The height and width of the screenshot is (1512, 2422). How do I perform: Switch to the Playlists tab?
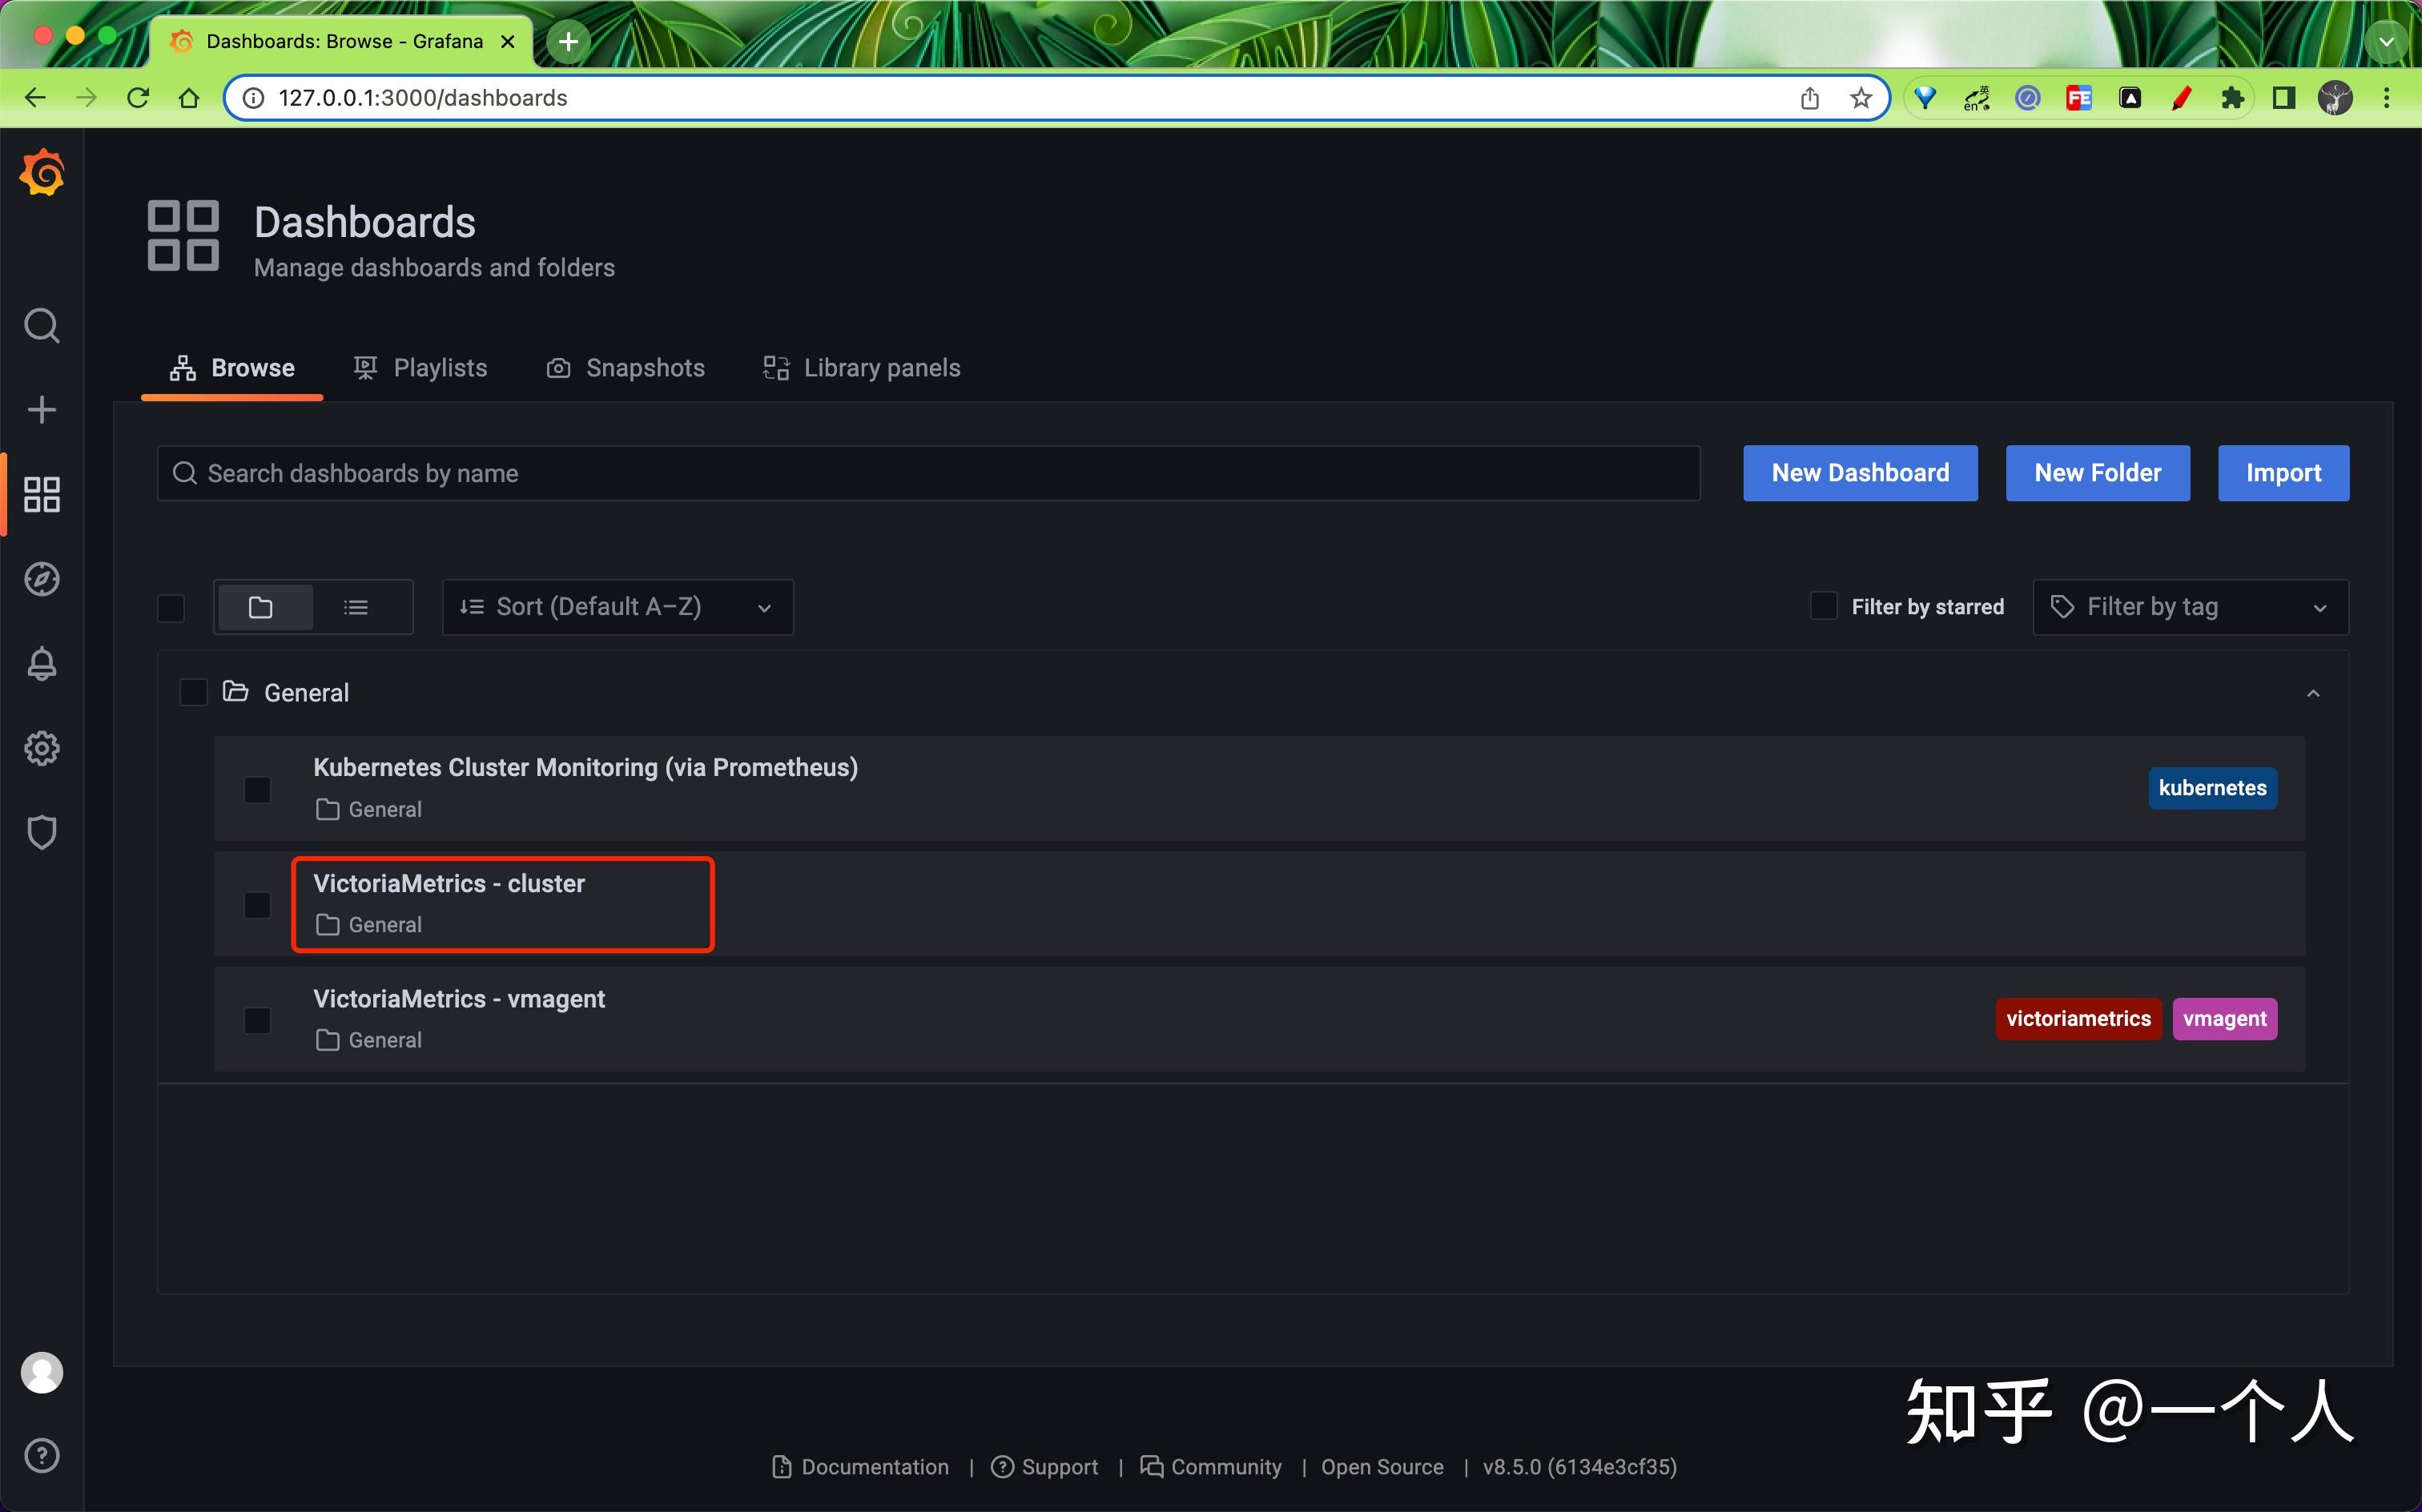(421, 368)
